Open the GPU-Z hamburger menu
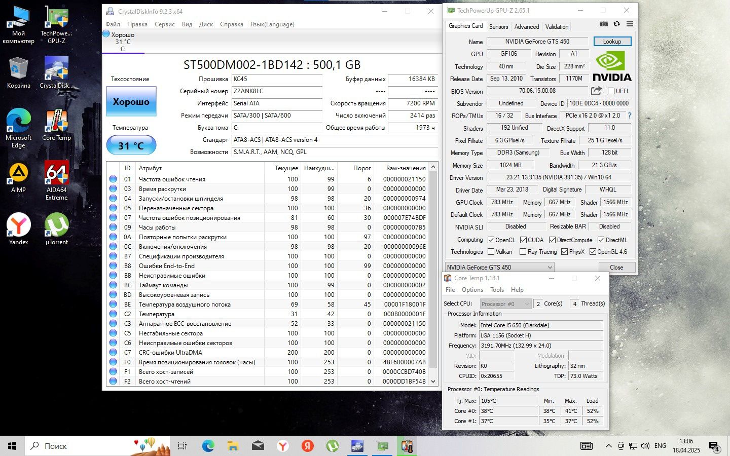The height and width of the screenshot is (456, 730). point(630,24)
